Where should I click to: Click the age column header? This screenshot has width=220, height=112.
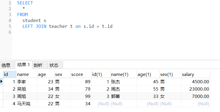46,74
